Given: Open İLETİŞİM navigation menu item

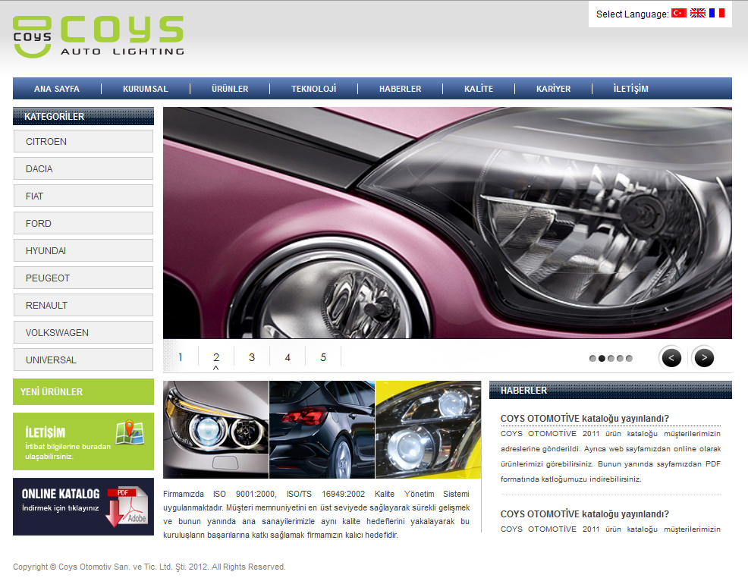Looking at the screenshot, I should 630,89.
